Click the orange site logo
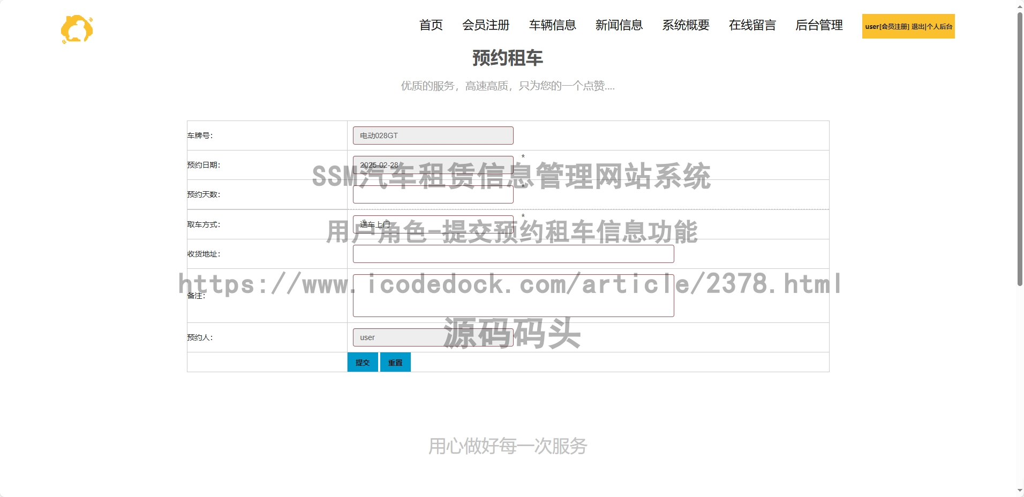 (77, 29)
